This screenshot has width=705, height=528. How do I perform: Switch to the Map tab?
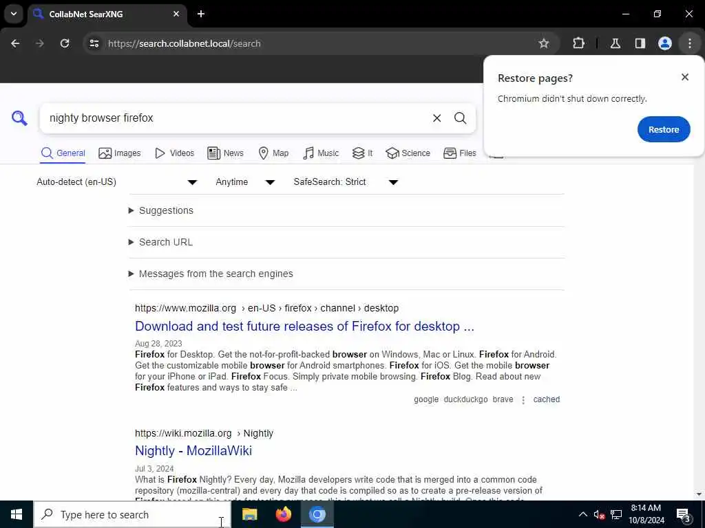(273, 153)
